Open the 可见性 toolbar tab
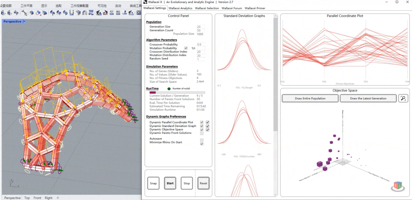The height and width of the screenshot is (200, 413). pyautogui.click(x=102, y=6)
